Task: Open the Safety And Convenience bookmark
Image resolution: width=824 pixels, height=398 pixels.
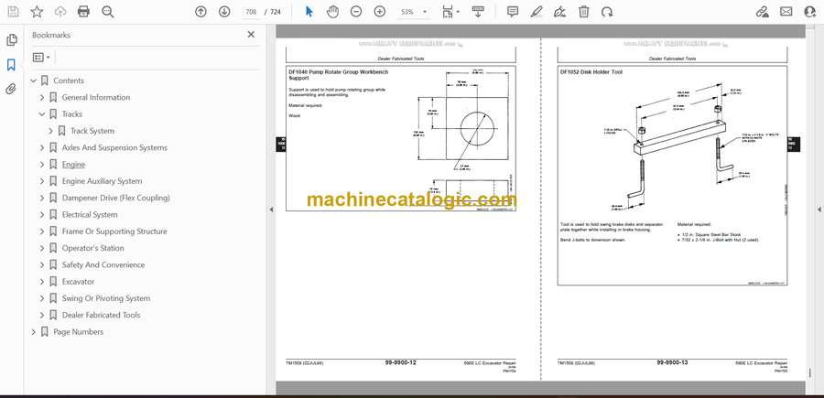Action: point(103,265)
